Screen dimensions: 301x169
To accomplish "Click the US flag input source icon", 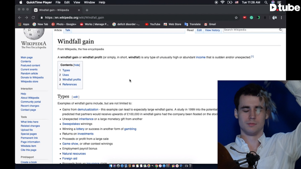I will click(237, 2).
